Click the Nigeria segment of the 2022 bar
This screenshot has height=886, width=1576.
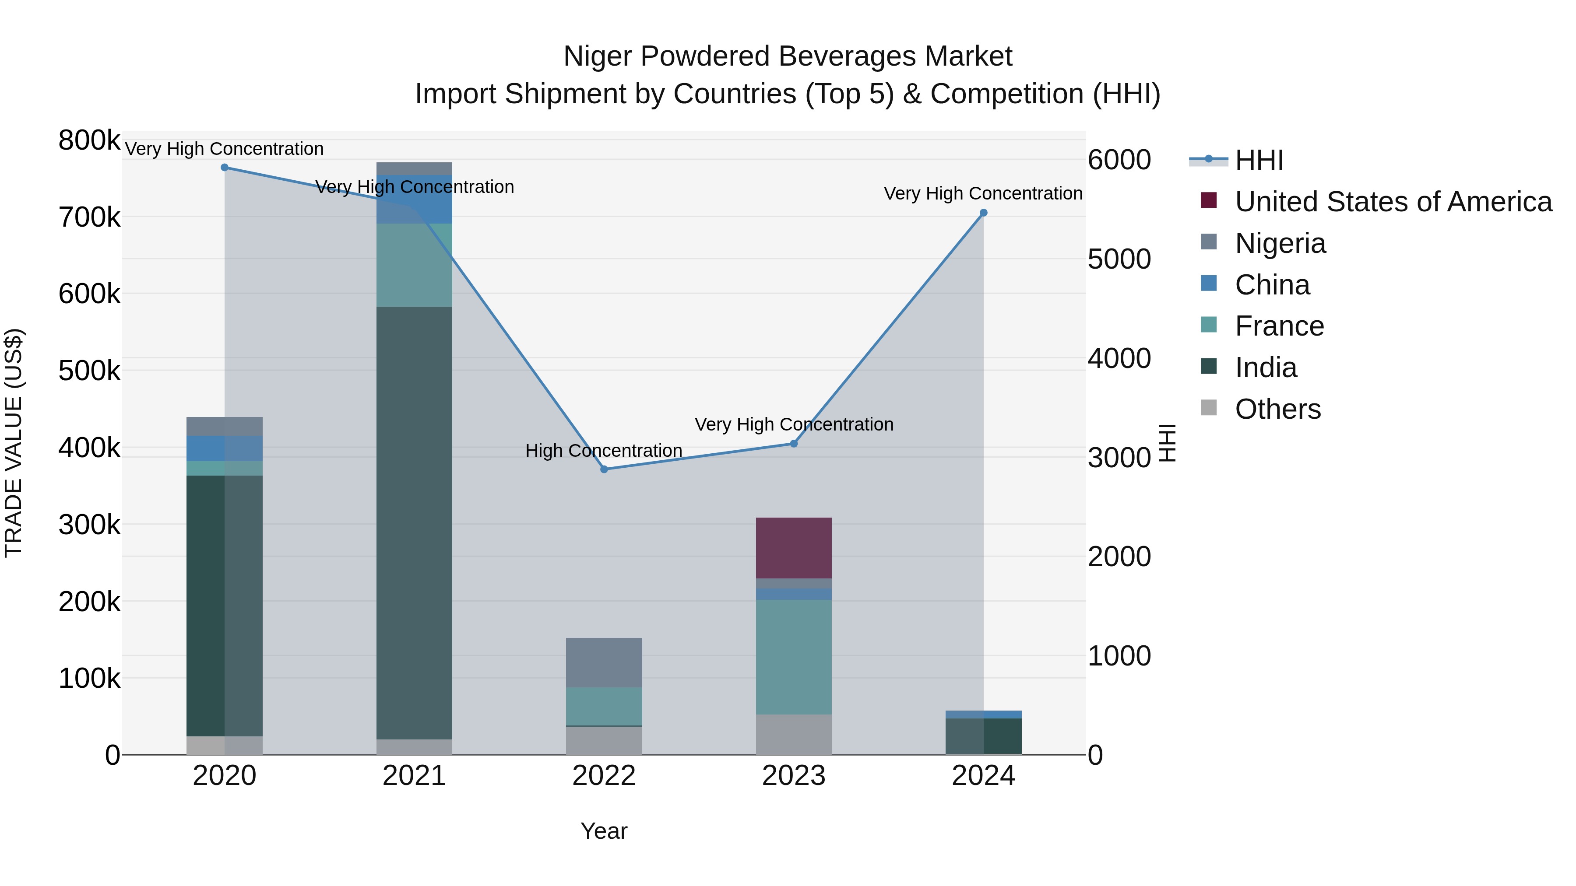point(604,663)
